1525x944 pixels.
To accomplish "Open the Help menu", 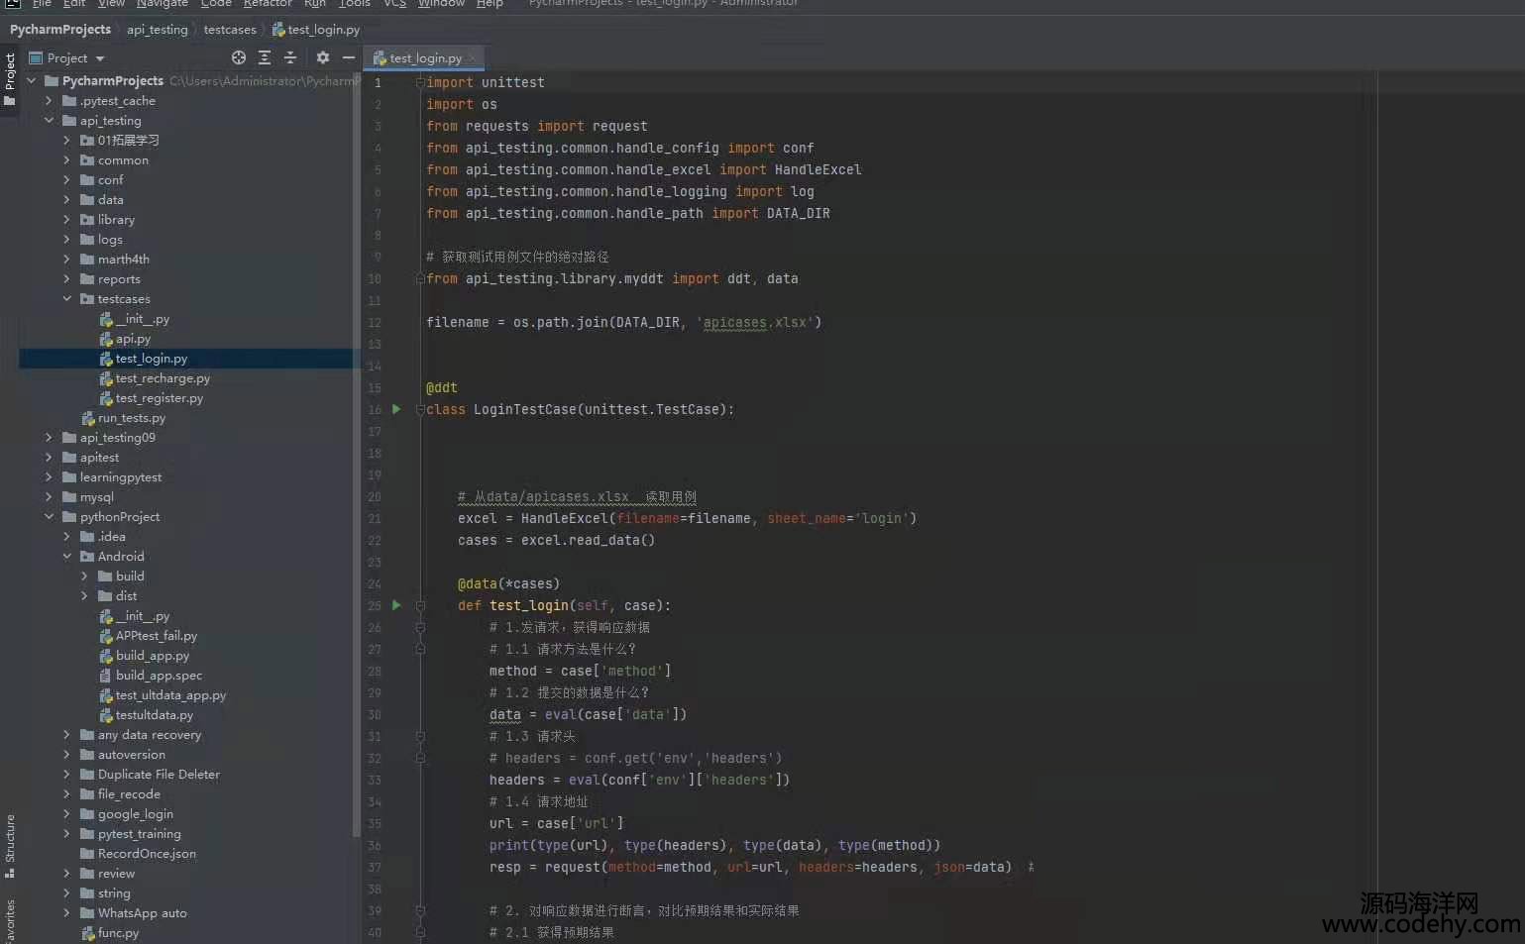I will [490, 4].
